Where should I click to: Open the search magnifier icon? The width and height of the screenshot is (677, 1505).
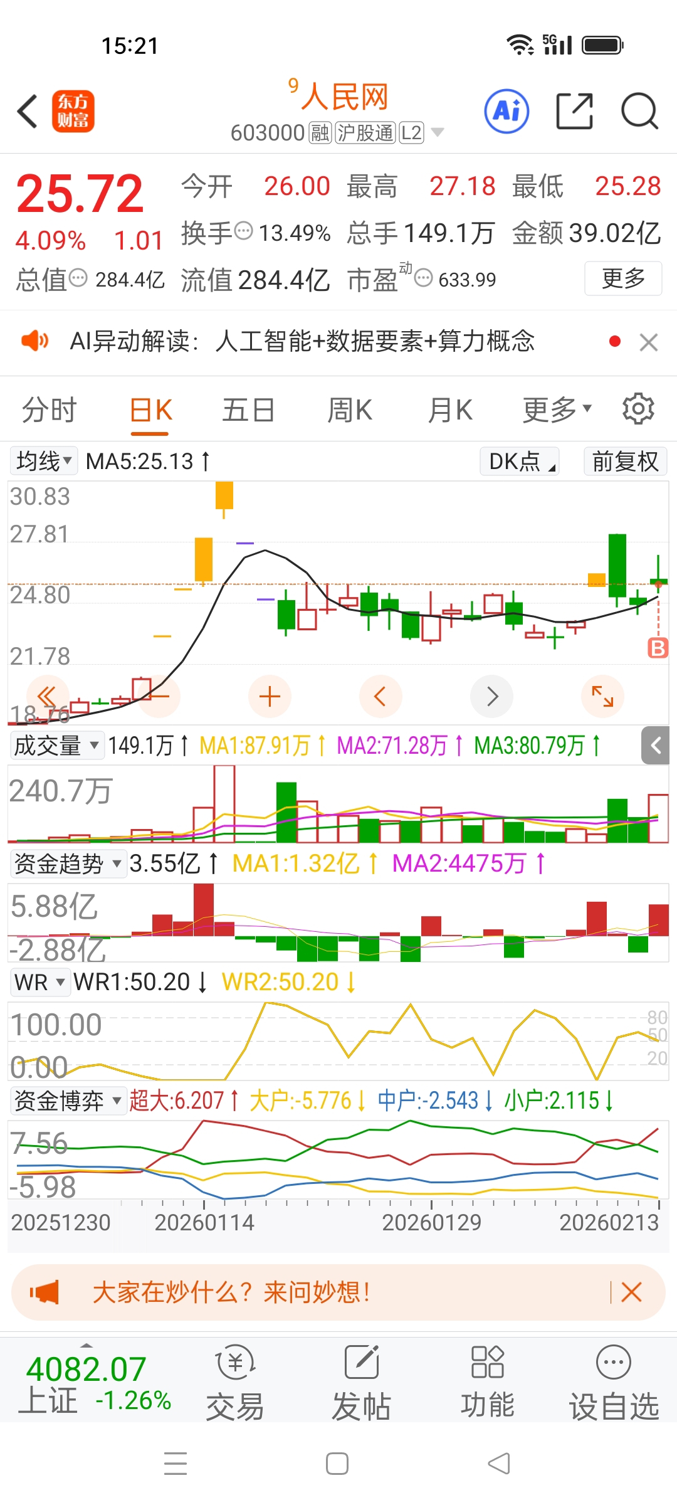pos(639,112)
